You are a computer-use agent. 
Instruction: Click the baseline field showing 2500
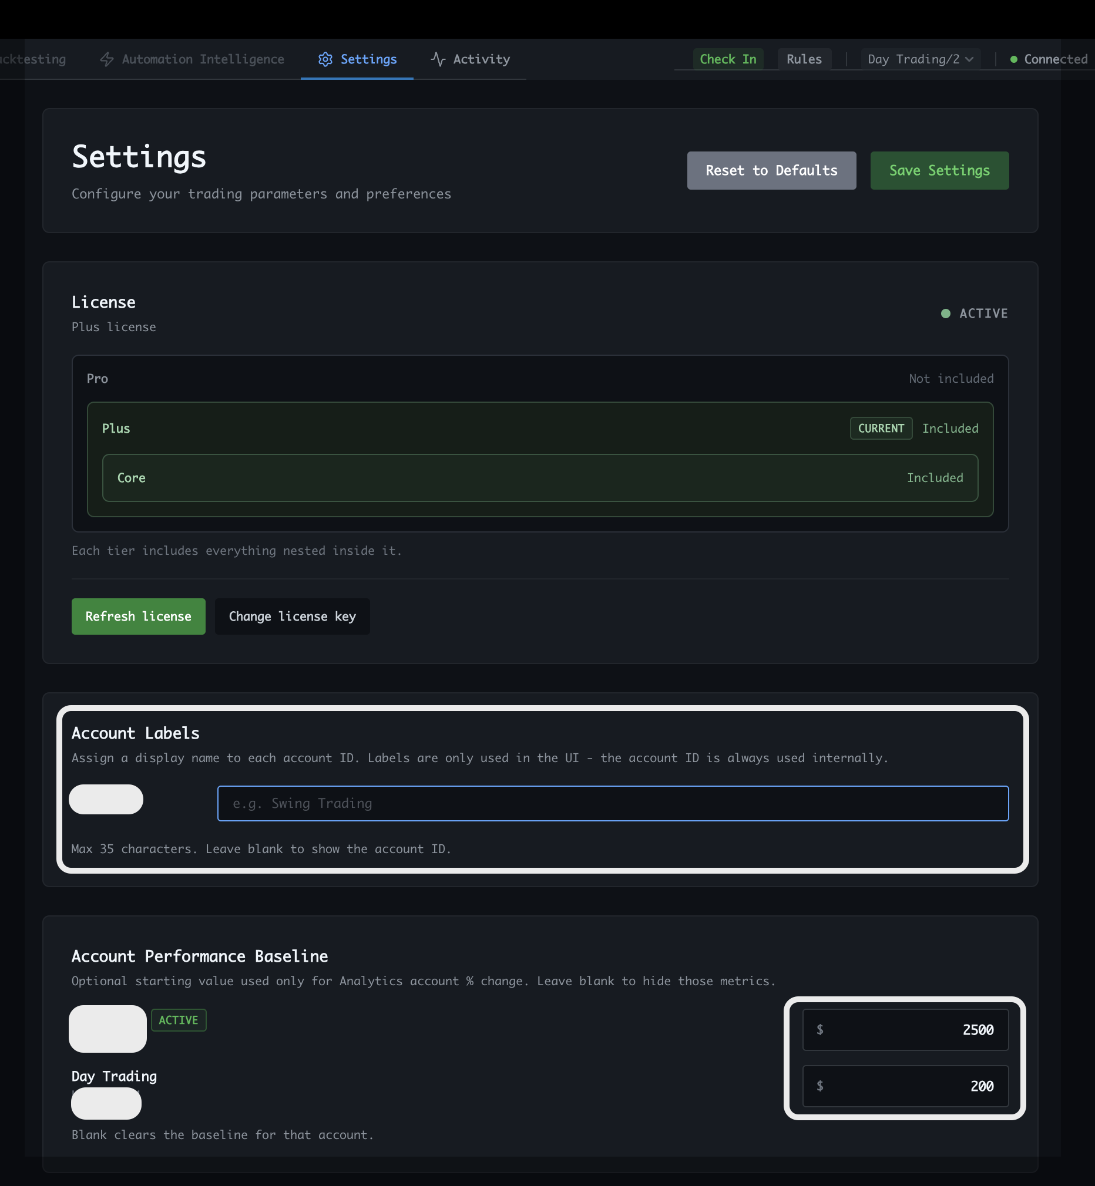pyautogui.click(x=905, y=1030)
